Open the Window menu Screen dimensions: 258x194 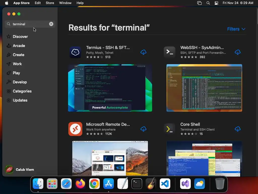65,3
